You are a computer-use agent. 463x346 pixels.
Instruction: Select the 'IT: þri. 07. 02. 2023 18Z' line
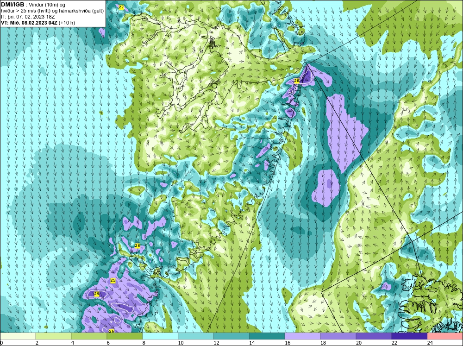(x=28, y=17)
